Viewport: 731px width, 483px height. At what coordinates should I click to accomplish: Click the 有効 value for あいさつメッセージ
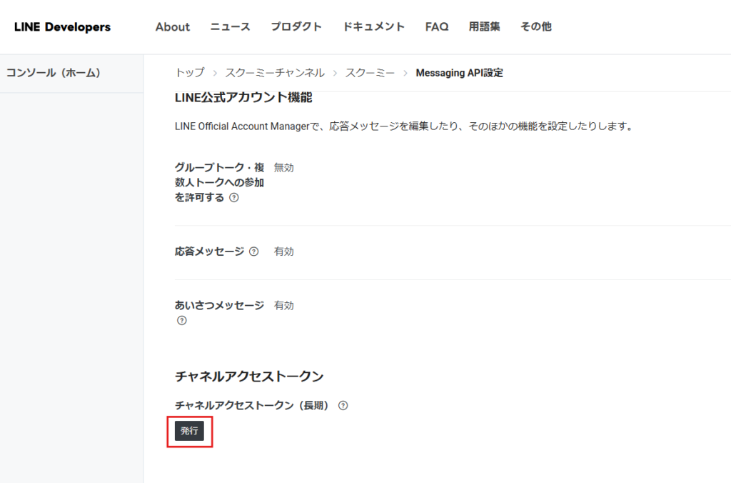pyautogui.click(x=284, y=306)
